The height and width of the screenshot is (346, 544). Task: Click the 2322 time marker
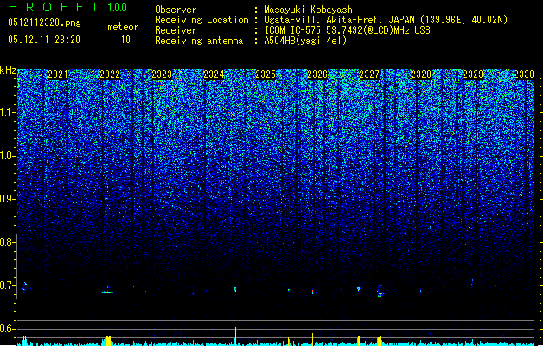110,74
